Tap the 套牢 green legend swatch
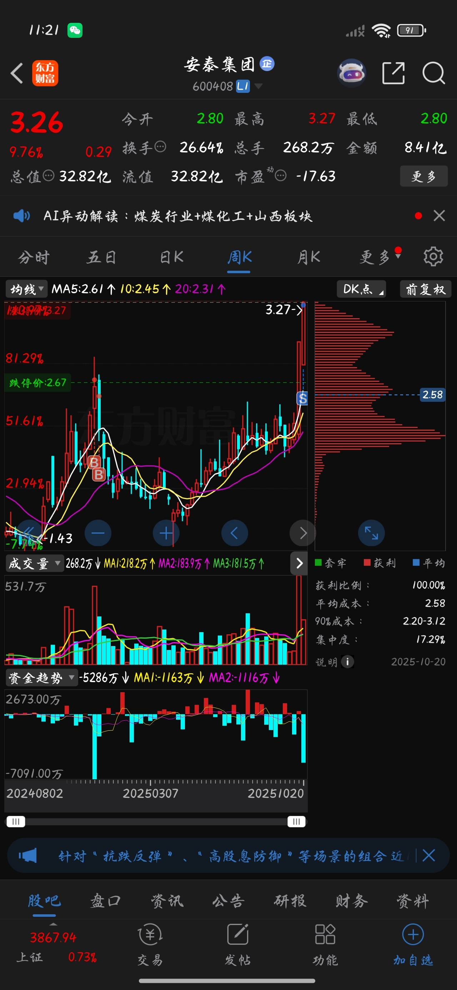 click(x=318, y=562)
